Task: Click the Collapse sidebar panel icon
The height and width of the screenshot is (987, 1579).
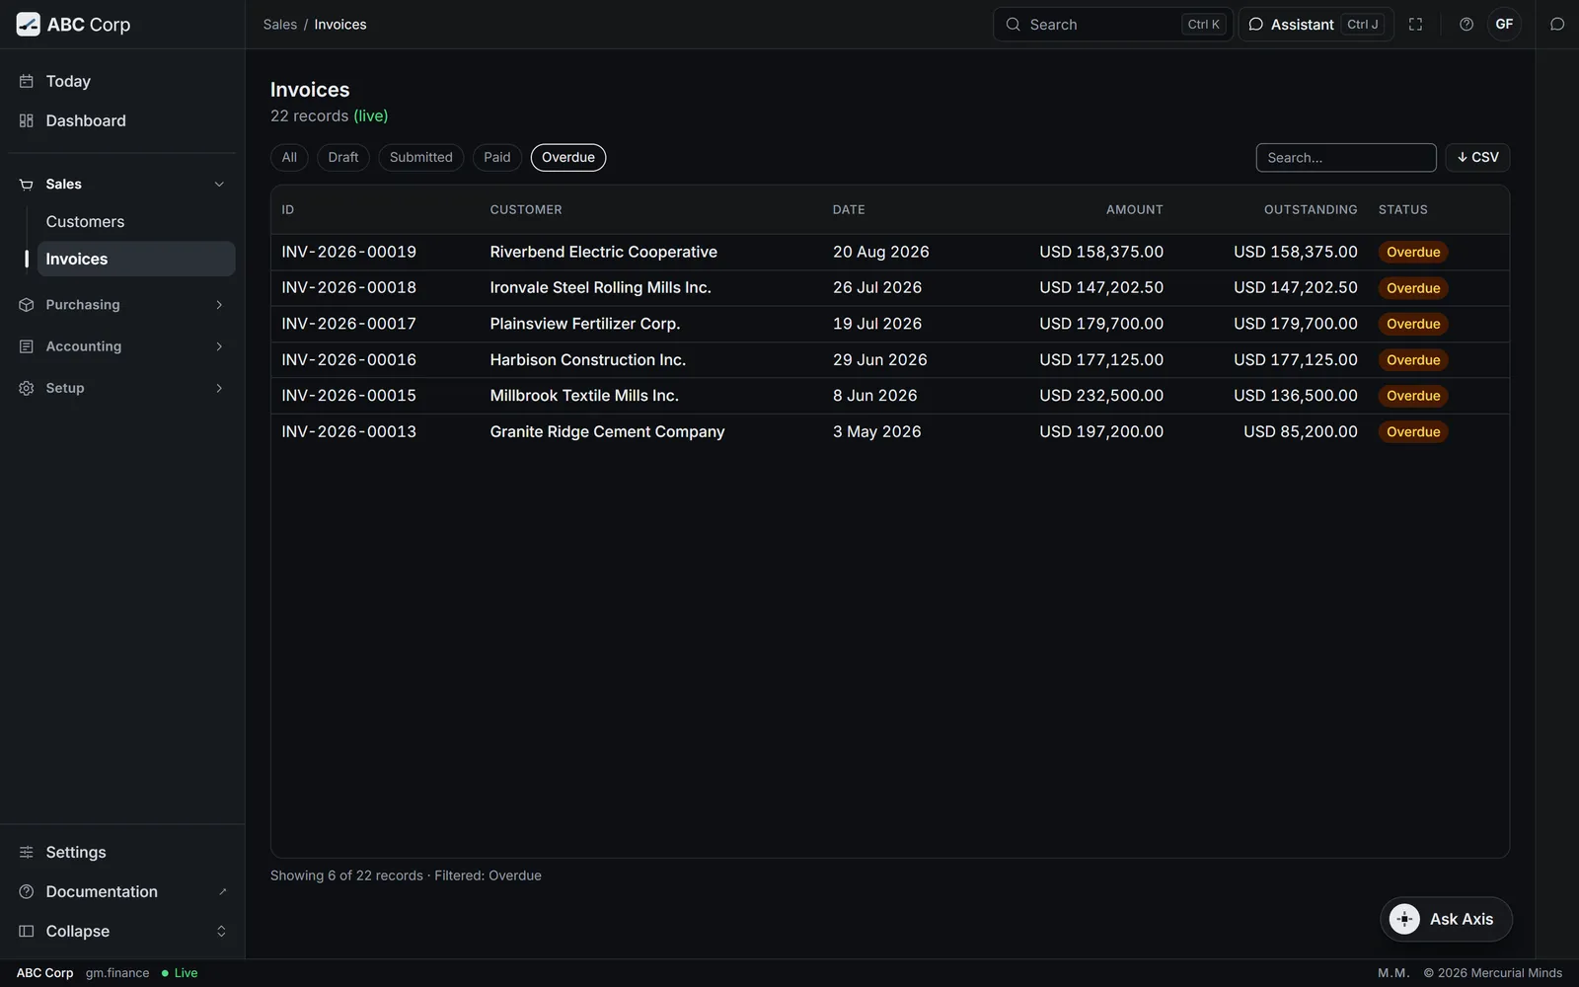Action: 27,931
